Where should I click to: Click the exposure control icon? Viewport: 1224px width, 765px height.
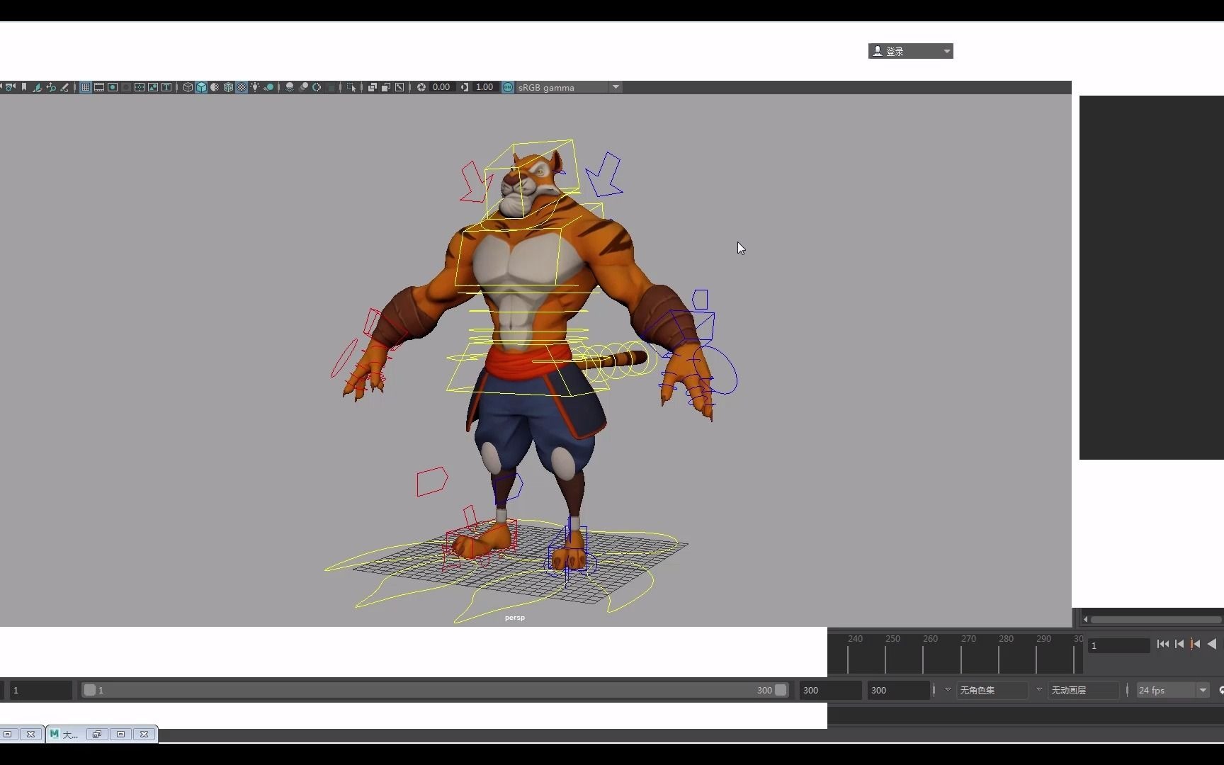tap(421, 87)
